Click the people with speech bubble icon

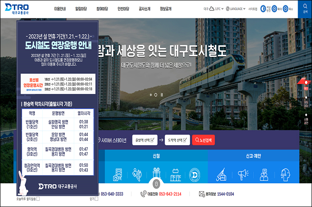click(x=264, y=175)
